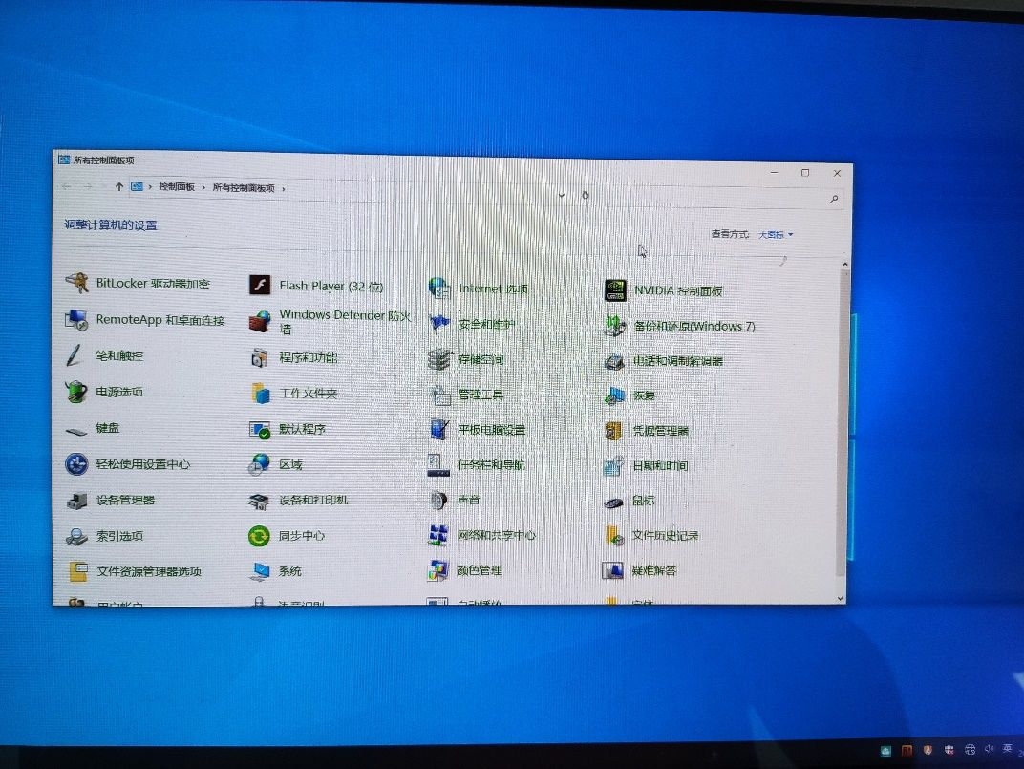
Task: Click the refresh button beside address bar
Action: [x=585, y=195]
